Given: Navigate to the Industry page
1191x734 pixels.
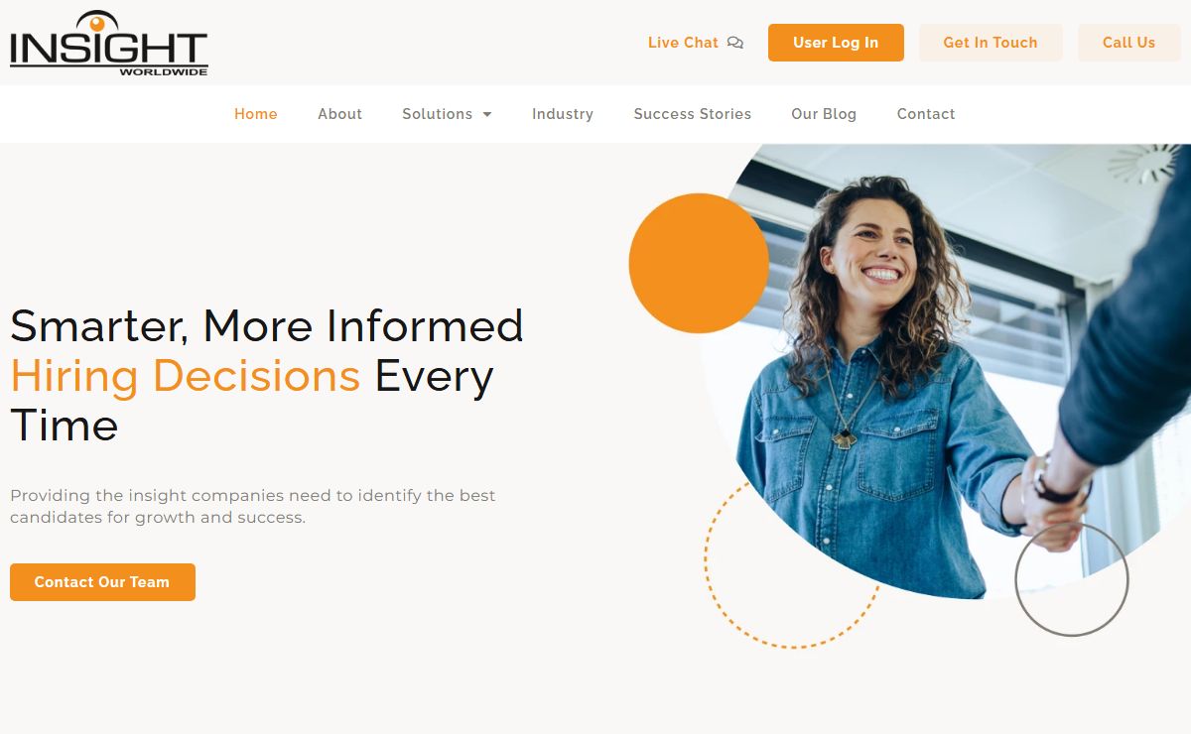Looking at the screenshot, I should pyautogui.click(x=563, y=114).
